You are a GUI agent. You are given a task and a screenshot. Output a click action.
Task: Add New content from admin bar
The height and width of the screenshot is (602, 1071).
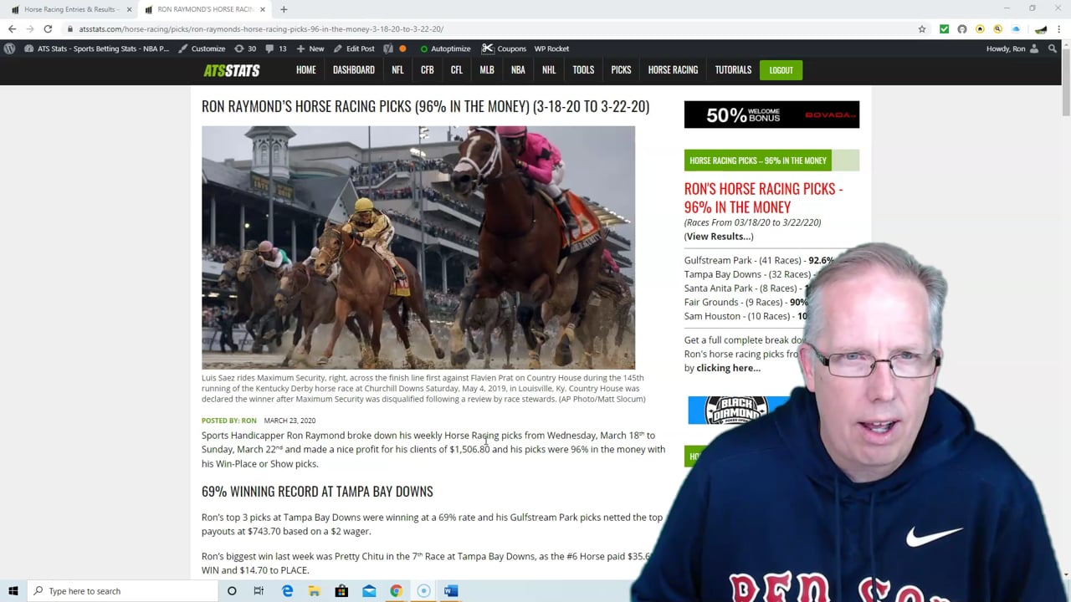tap(310, 48)
